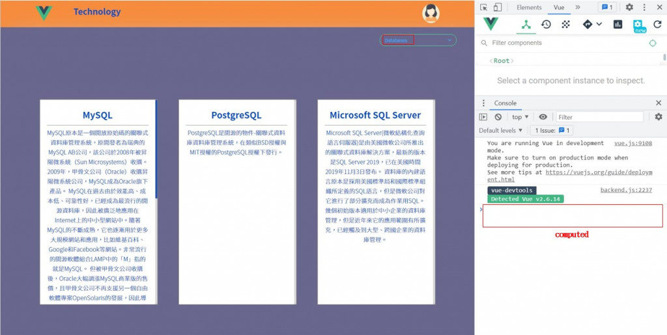
Task: Open the Vue events dots icon
Action: [566, 25]
